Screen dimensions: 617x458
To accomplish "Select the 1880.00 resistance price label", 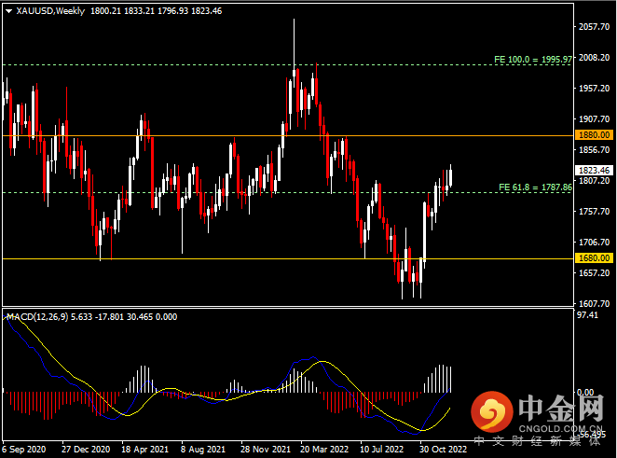I will click(x=592, y=134).
